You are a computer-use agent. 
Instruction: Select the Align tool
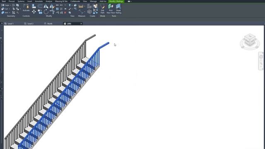34,6
